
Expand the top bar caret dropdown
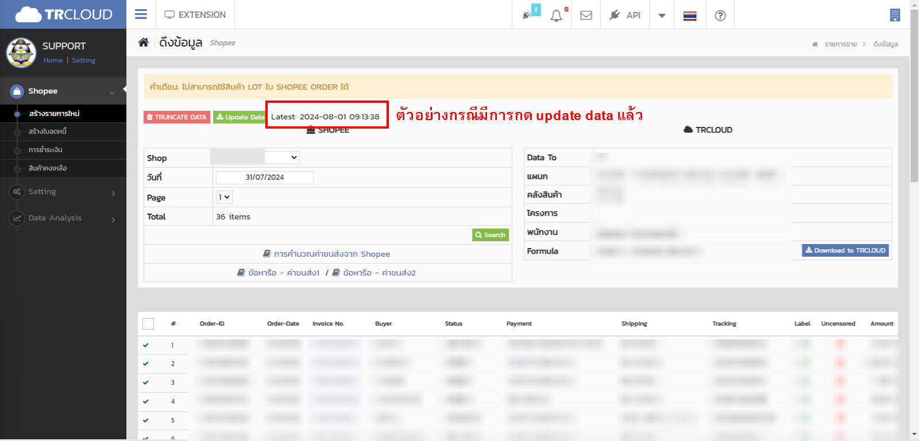point(662,16)
